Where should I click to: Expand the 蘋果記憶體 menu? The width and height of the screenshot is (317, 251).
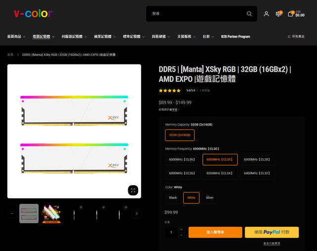coord(105,37)
